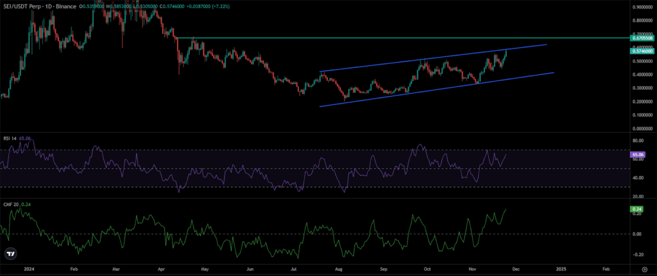Click the 0.4000000 price axis label
657x276 pixels.
(x=642, y=75)
